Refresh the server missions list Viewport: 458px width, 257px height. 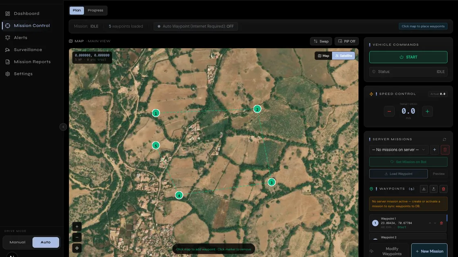[x=444, y=140]
